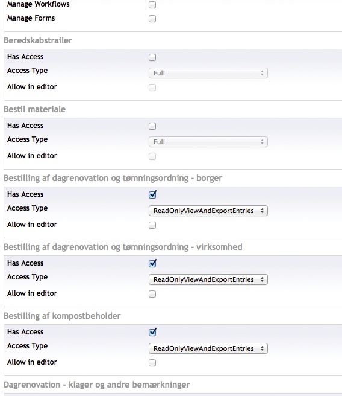
Task: Uncheck Has Access for Bestilling af kompostbeholder
Action: click(x=152, y=333)
